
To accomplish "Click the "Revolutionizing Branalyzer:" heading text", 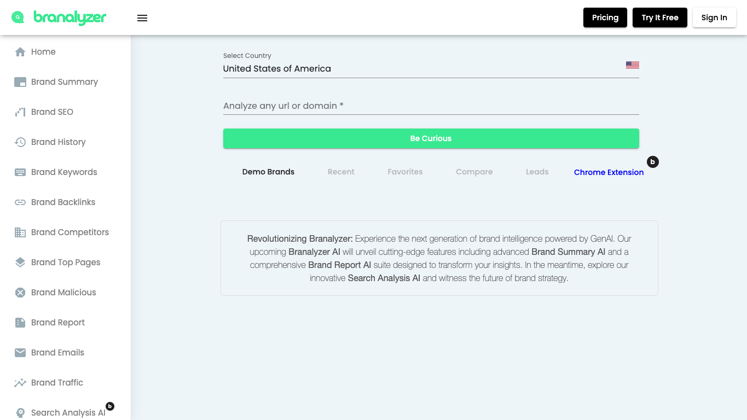I will pos(300,239).
